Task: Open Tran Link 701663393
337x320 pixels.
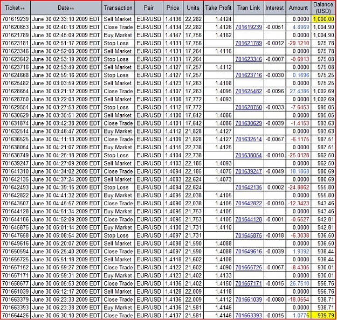Action: pos(249,316)
